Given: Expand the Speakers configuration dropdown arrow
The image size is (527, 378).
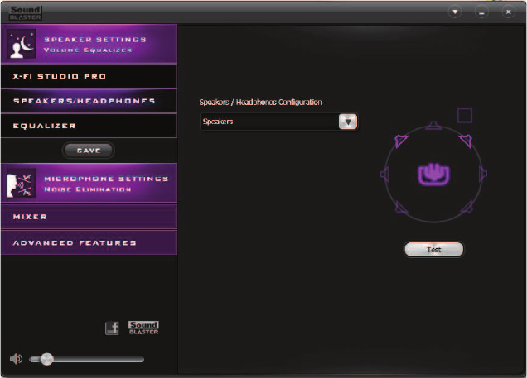Looking at the screenshot, I should [x=348, y=122].
